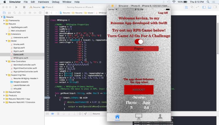Expand the Frameworks group
Viewport: 219px width, 125px height.
4,20
